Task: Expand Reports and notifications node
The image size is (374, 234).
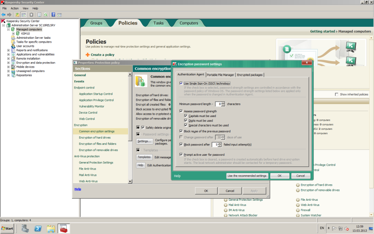Action: pyautogui.click(x=8, y=50)
